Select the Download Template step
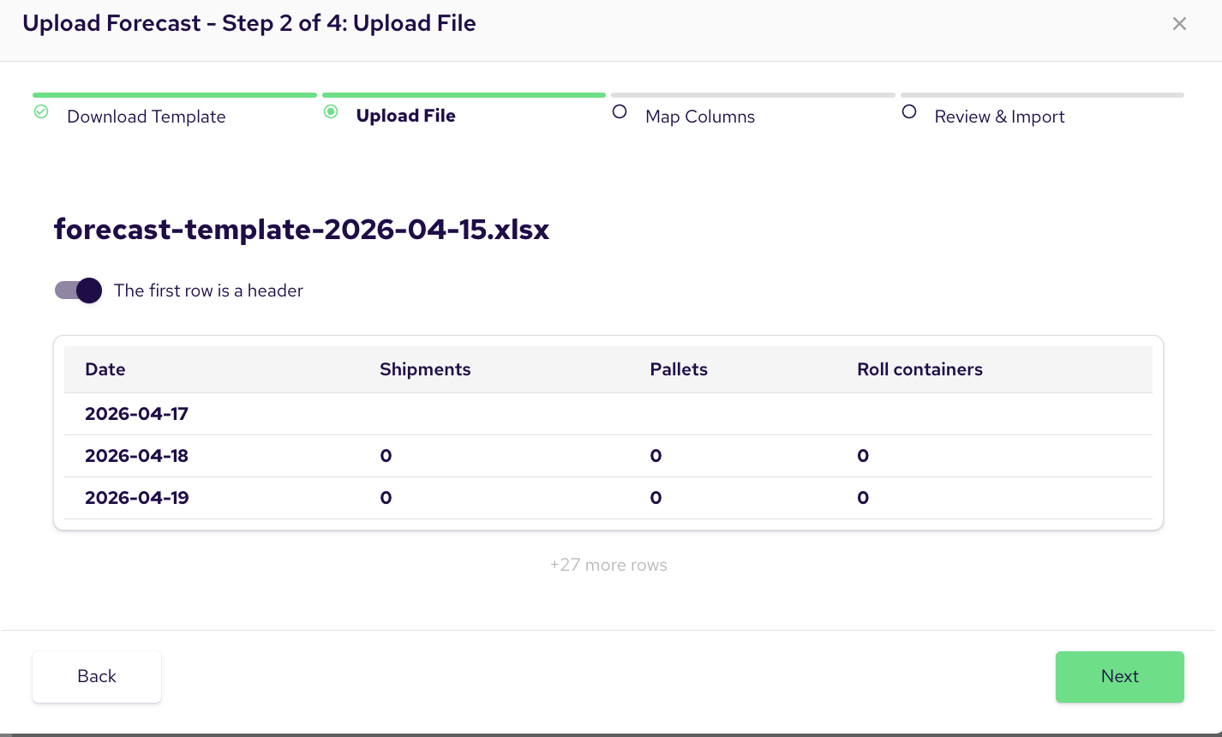 [147, 117]
